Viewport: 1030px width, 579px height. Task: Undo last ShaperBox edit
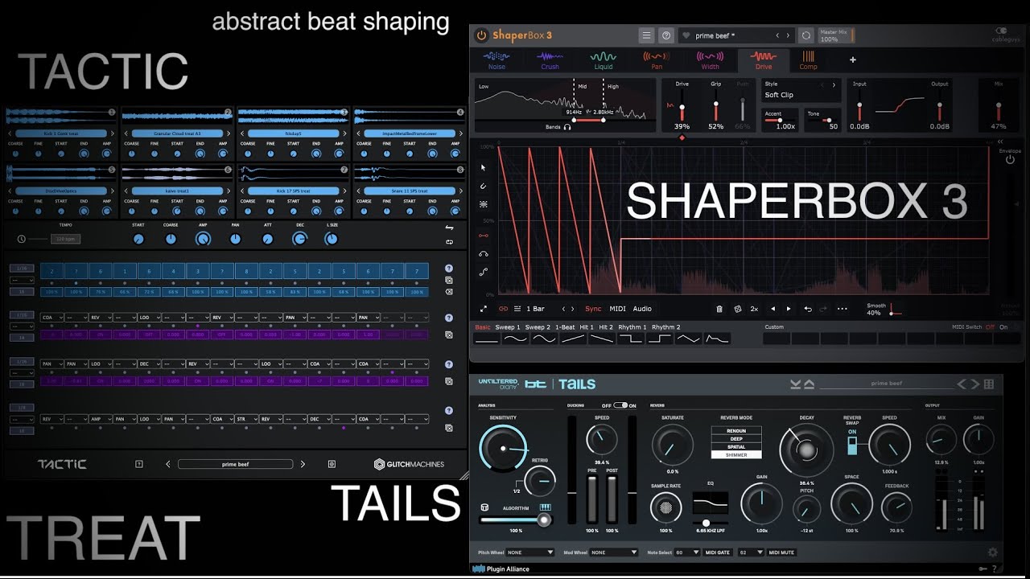808,309
